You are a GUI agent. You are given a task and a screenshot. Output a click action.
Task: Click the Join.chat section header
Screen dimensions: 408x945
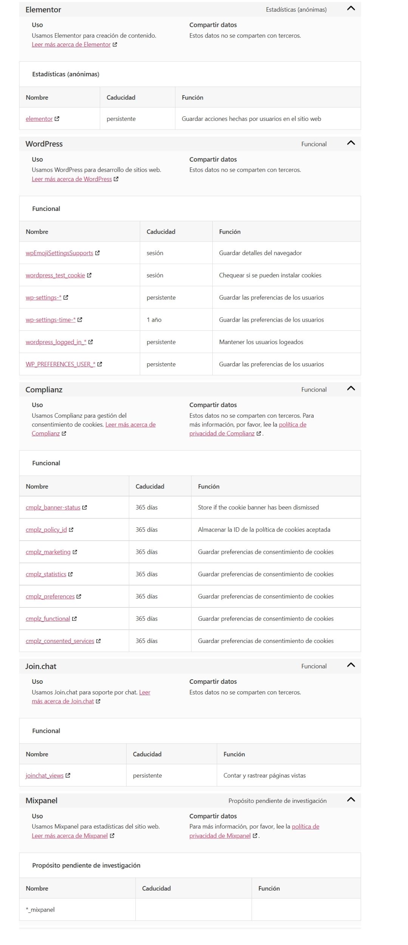pyautogui.click(x=190, y=666)
